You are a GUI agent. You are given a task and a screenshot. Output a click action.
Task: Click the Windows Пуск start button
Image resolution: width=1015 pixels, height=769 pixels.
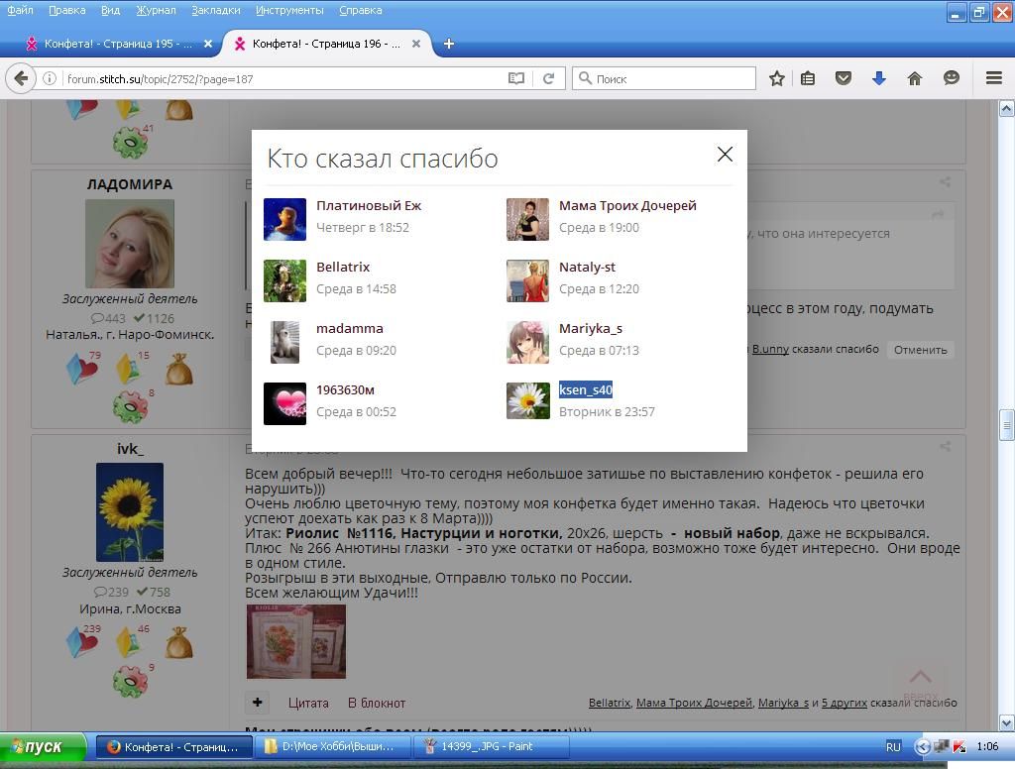[43, 747]
